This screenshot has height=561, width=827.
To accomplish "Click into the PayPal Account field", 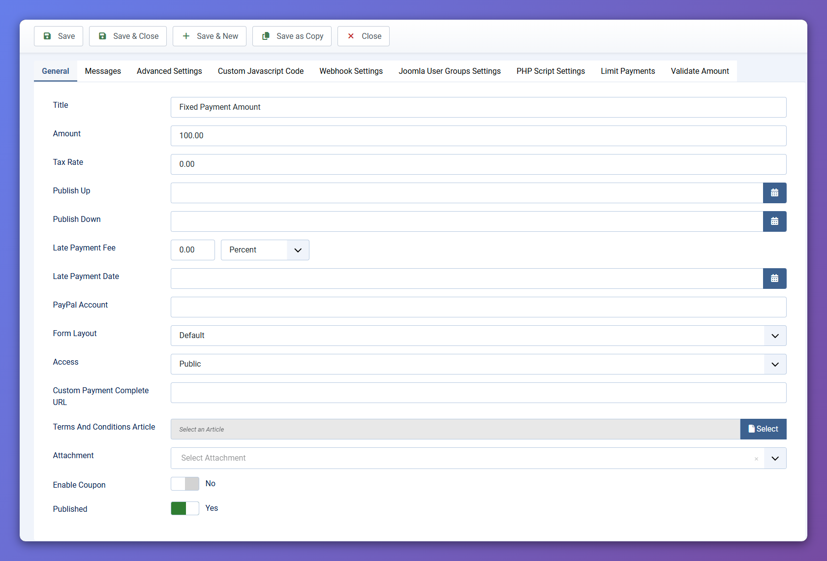I will click(x=478, y=307).
